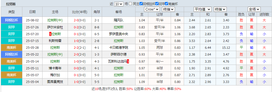The width and height of the screenshot is (272, 92).
Task: Click the team name 飓风队
Action: tap(119, 20)
